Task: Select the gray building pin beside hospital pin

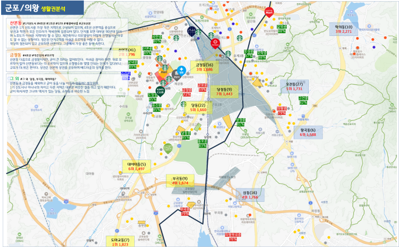Action: click(176, 75)
